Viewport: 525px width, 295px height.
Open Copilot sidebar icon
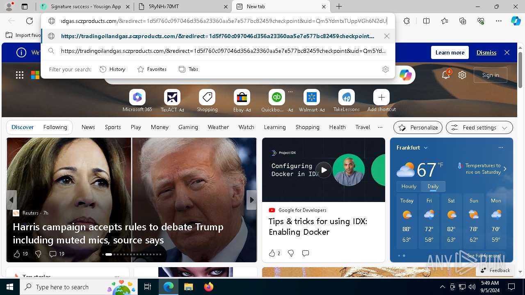516,21
